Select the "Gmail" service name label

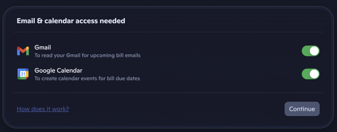[x=43, y=47]
